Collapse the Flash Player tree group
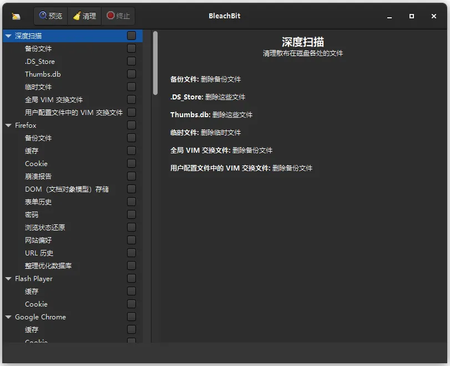450x366 pixels. (8, 279)
